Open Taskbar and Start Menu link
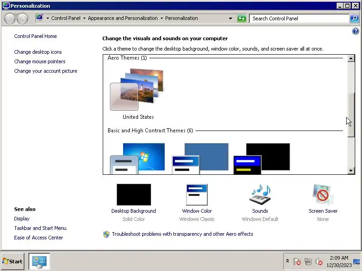The image size is (362, 271). point(40,228)
